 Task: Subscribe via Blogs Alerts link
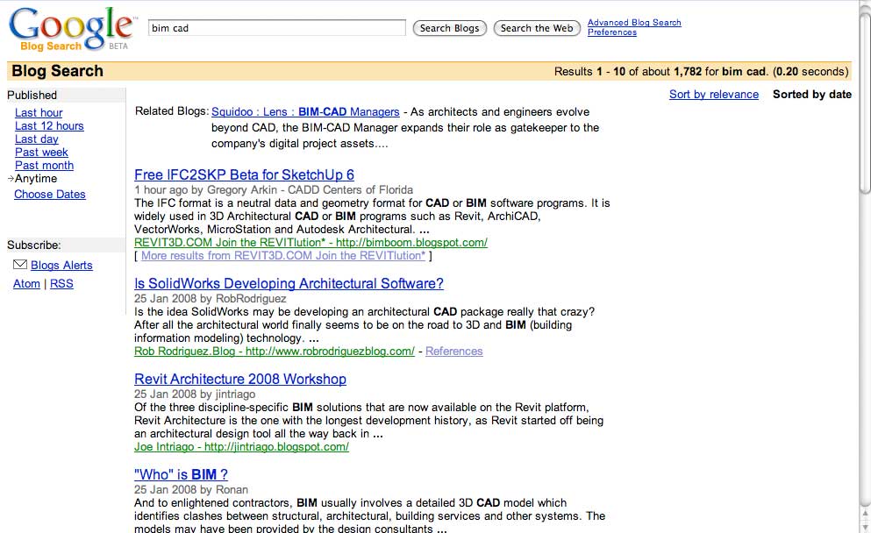pyautogui.click(x=61, y=266)
